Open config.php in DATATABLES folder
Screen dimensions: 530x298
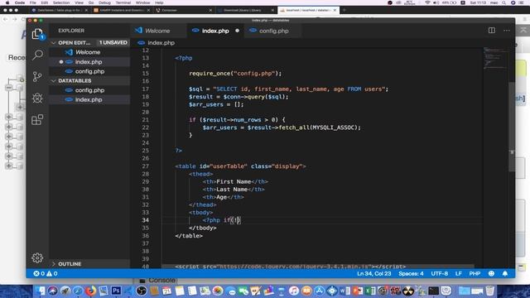[x=89, y=90]
